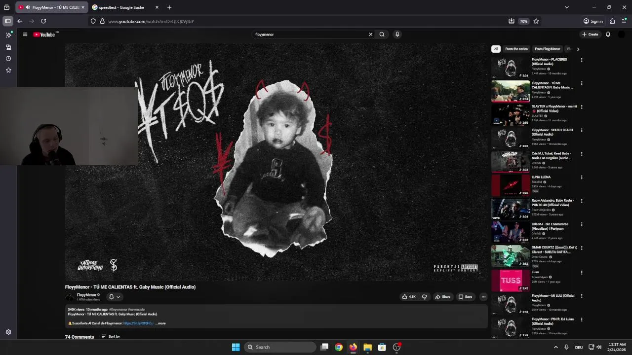Open Cris MJ Sin Enamorarse title
The width and height of the screenshot is (632, 355).
coord(550,226)
